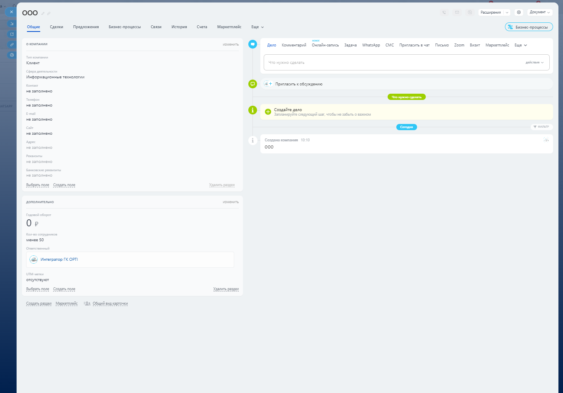
Task: Open the действия dropdown in input box
Action: click(534, 63)
